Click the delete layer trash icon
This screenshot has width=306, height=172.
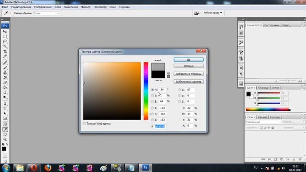tap(300, 159)
